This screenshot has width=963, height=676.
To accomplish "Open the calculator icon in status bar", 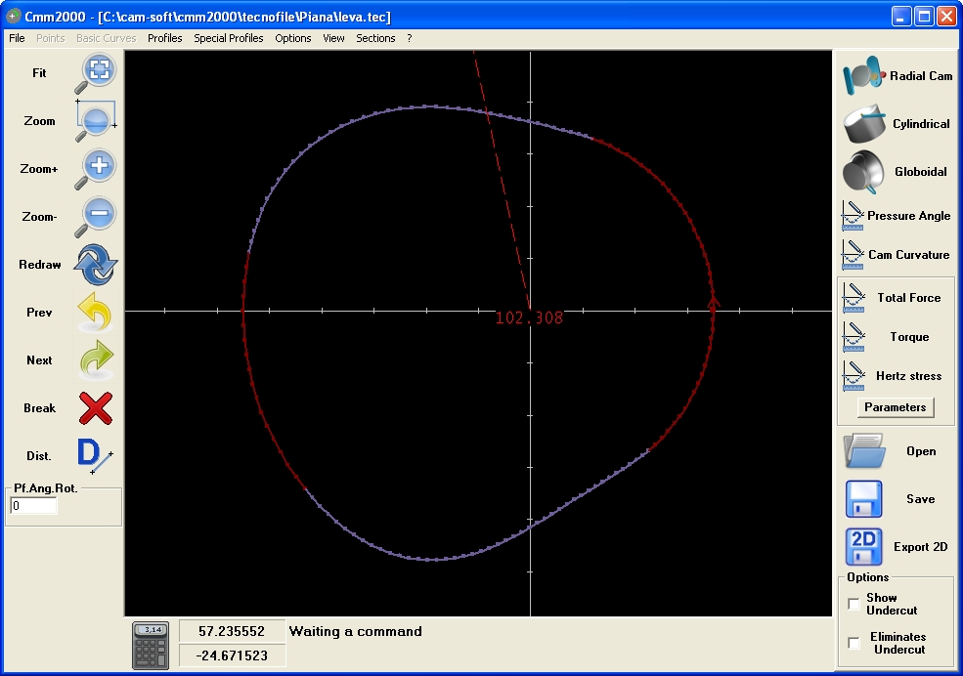I will (x=151, y=646).
